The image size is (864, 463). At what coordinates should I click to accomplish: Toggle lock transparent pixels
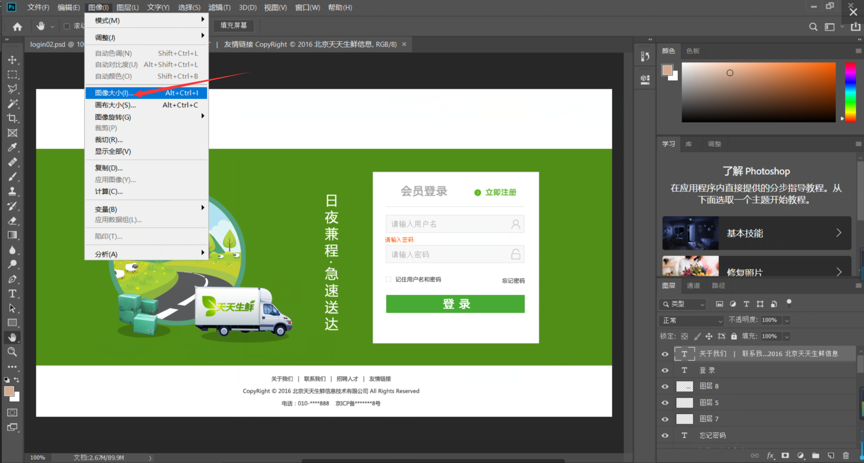point(684,336)
